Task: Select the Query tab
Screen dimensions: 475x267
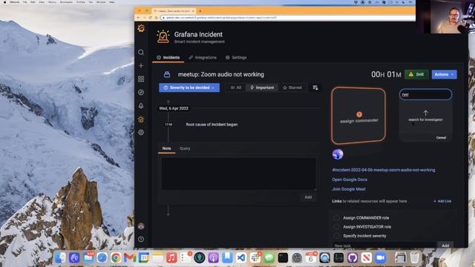Action: coord(185,148)
